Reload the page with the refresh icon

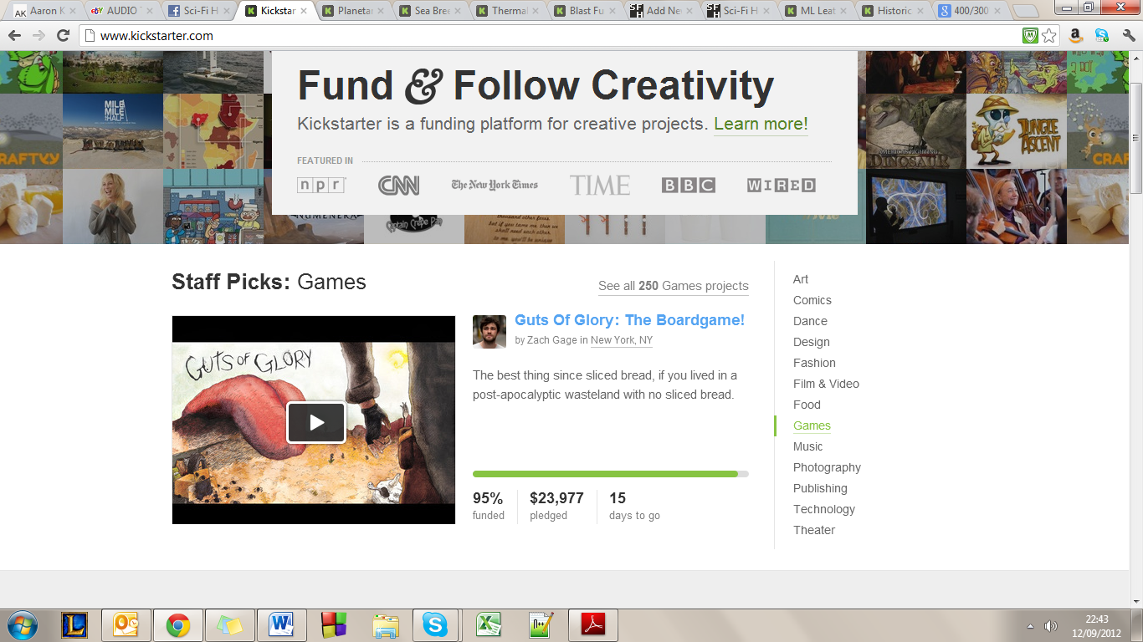click(x=63, y=36)
